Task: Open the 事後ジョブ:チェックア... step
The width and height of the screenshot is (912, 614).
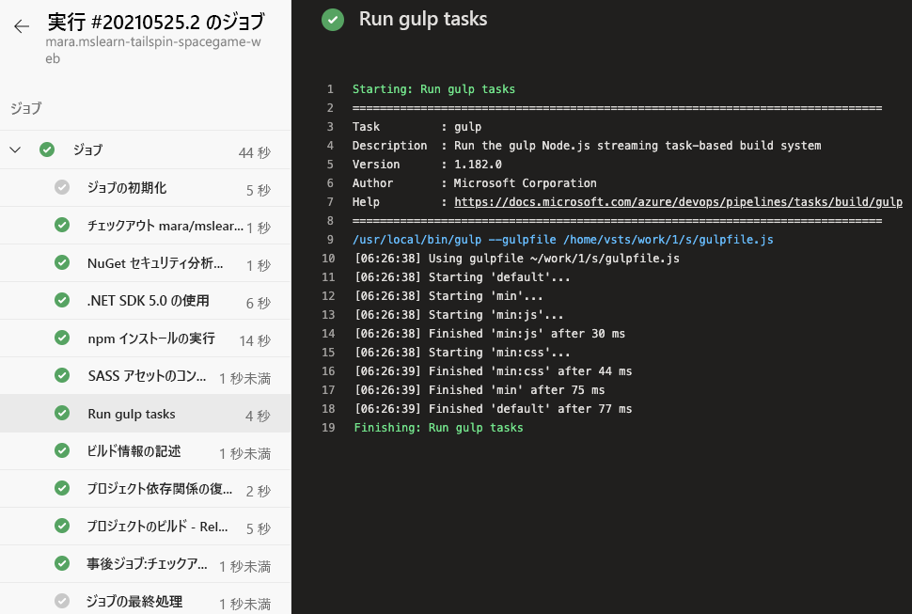Action: coord(146,564)
